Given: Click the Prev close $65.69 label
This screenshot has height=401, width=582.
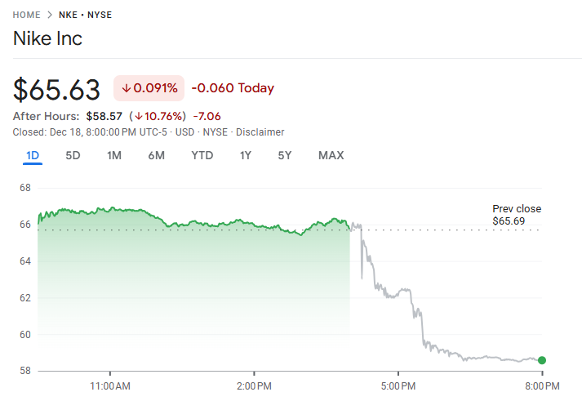Looking at the screenshot, I should pyautogui.click(x=516, y=215).
